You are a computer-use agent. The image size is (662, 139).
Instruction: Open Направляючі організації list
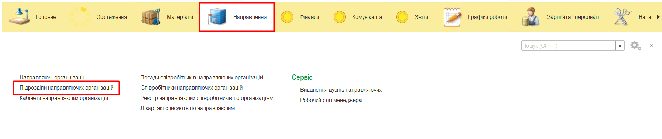[x=52, y=78]
